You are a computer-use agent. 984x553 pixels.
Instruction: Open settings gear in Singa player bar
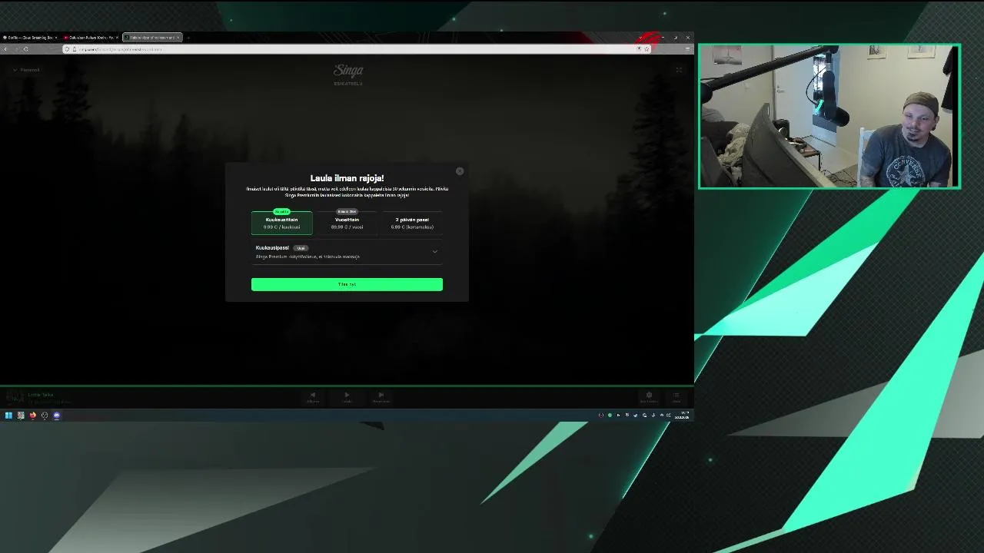tap(649, 396)
